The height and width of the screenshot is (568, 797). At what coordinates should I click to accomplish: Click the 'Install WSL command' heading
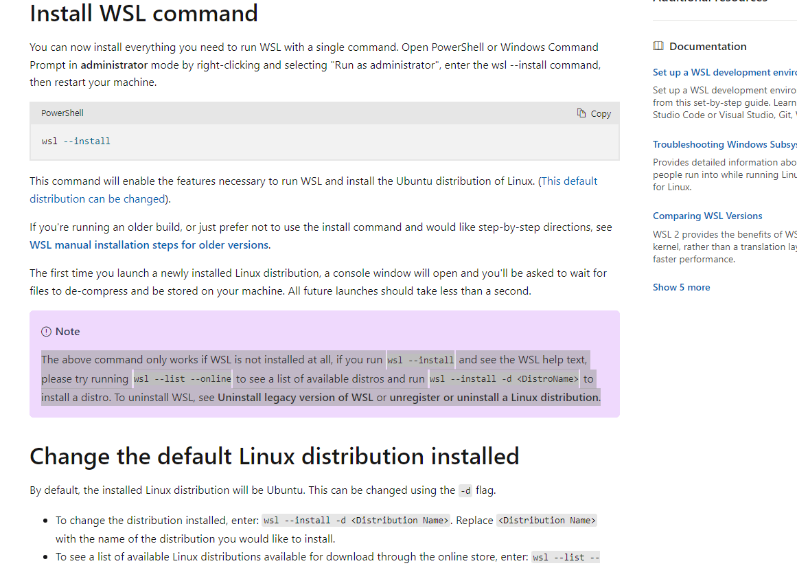tap(143, 13)
